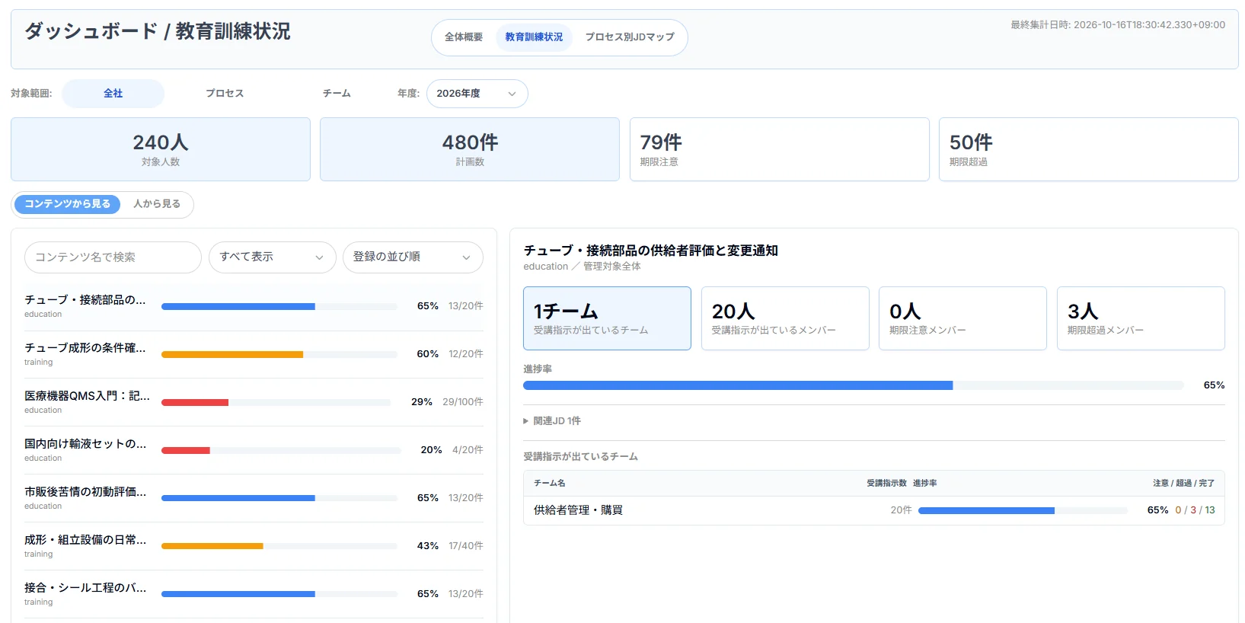Click the 受講指示数 column header
The height and width of the screenshot is (623, 1245).
886,484
